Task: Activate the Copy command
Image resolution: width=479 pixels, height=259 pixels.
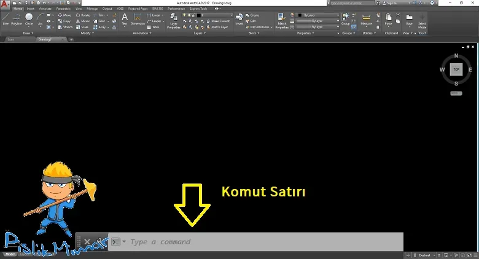Action: 64,21
